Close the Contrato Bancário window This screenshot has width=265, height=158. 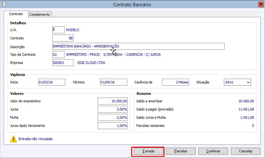(261, 4)
